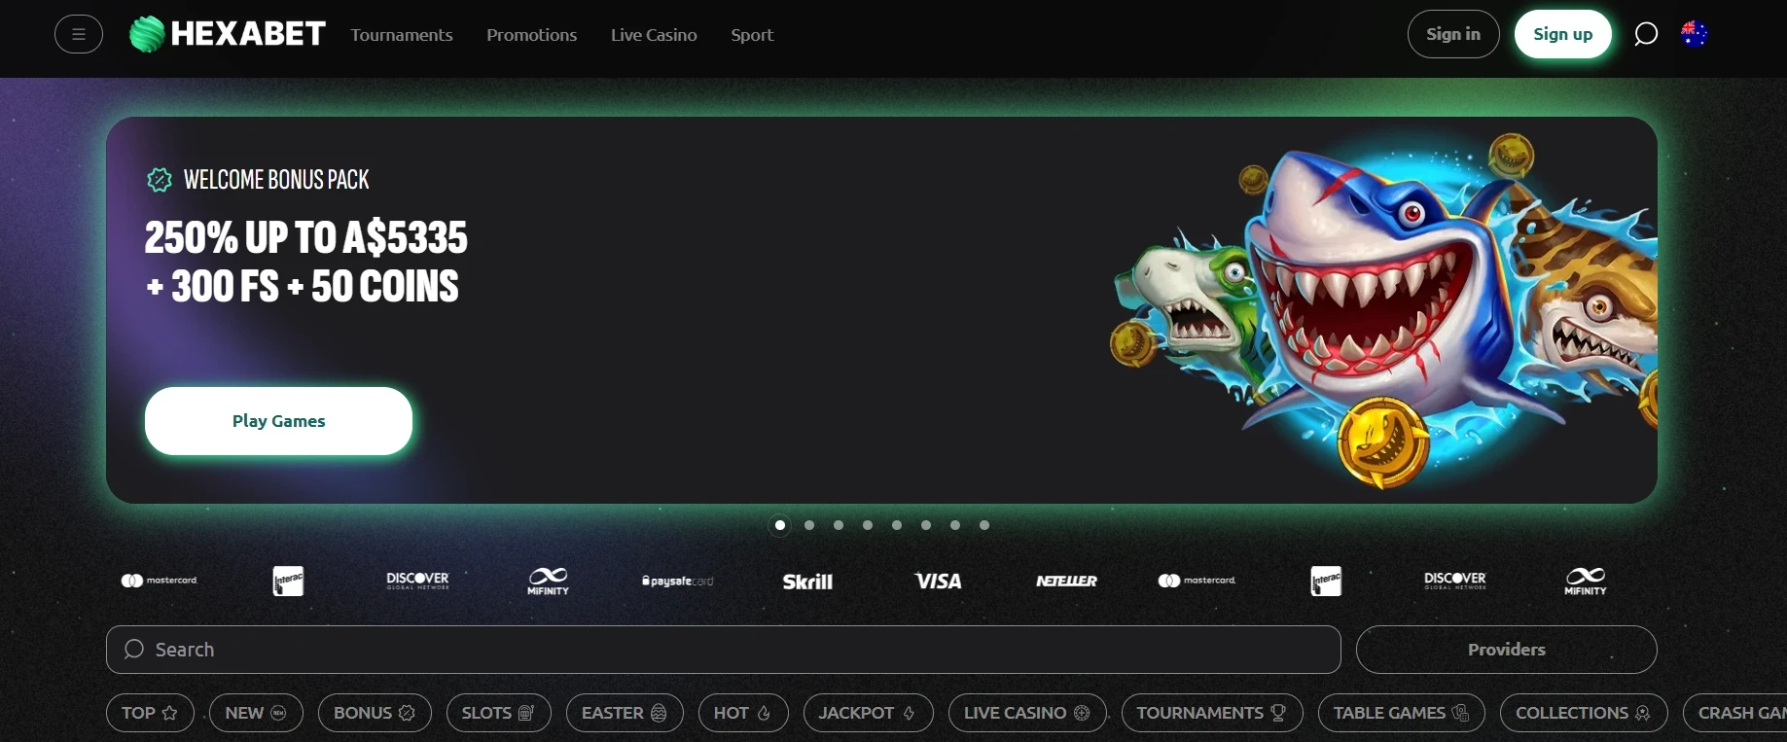Switch to the third carousel slide dot
This screenshot has height=742, width=1787.
(x=839, y=525)
